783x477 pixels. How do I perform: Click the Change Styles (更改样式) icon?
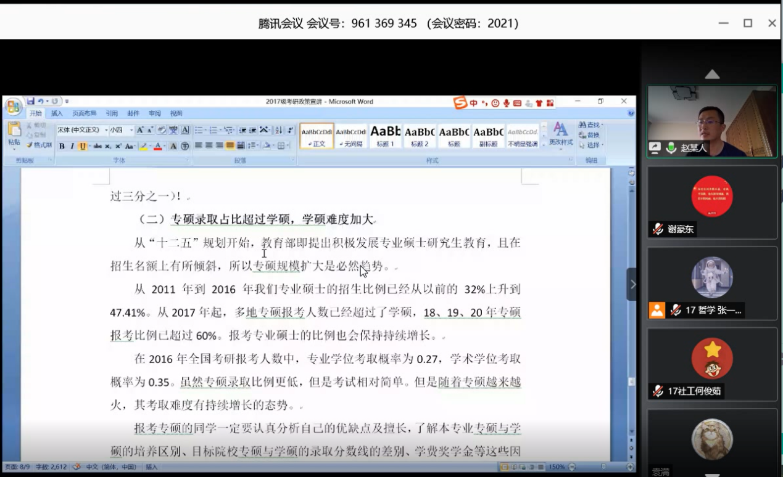tap(560, 134)
